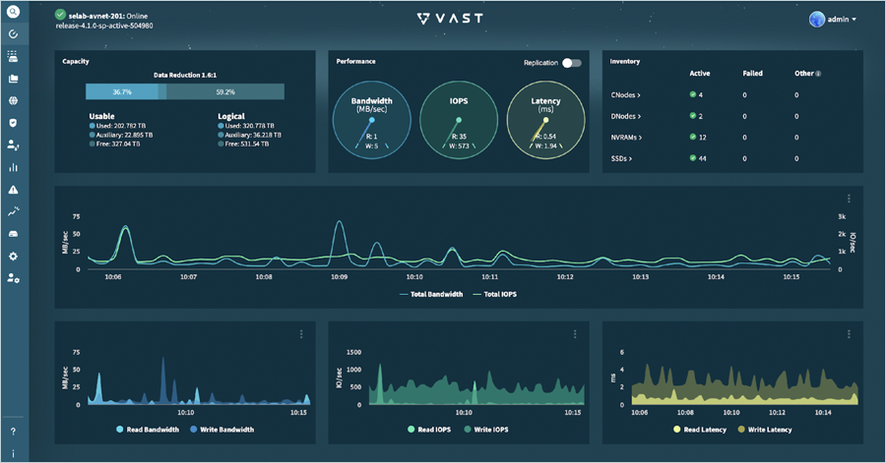886x463 pixels.
Task: Click the folder icon in the sidebar menu
Action: pos(13,79)
